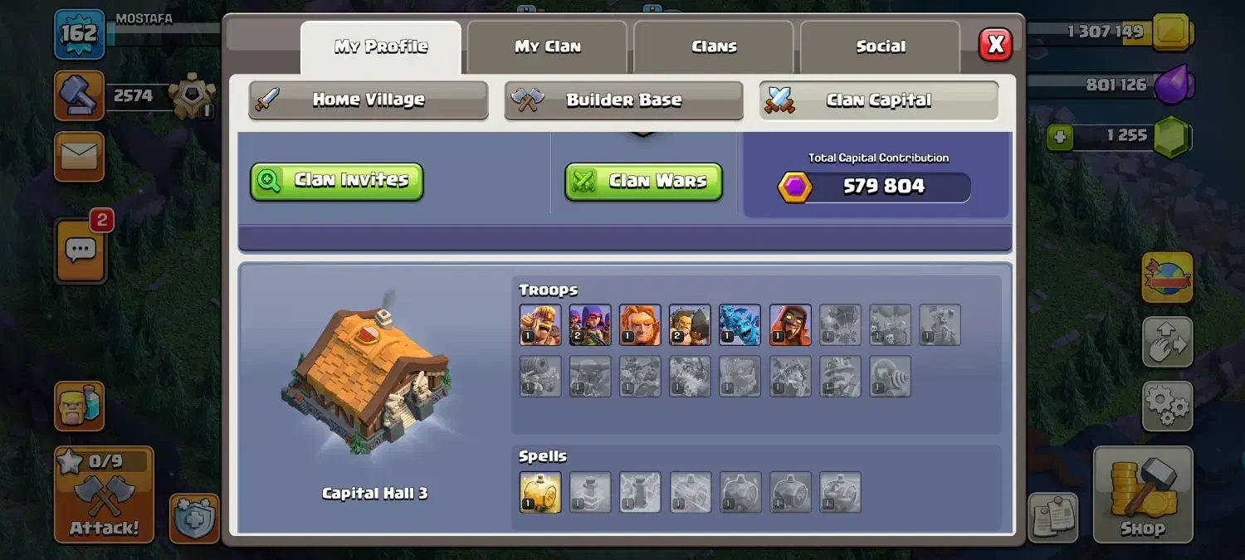This screenshot has height=560, width=1245.
Task: Show the Builder Base profile
Action: [x=623, y=100]
